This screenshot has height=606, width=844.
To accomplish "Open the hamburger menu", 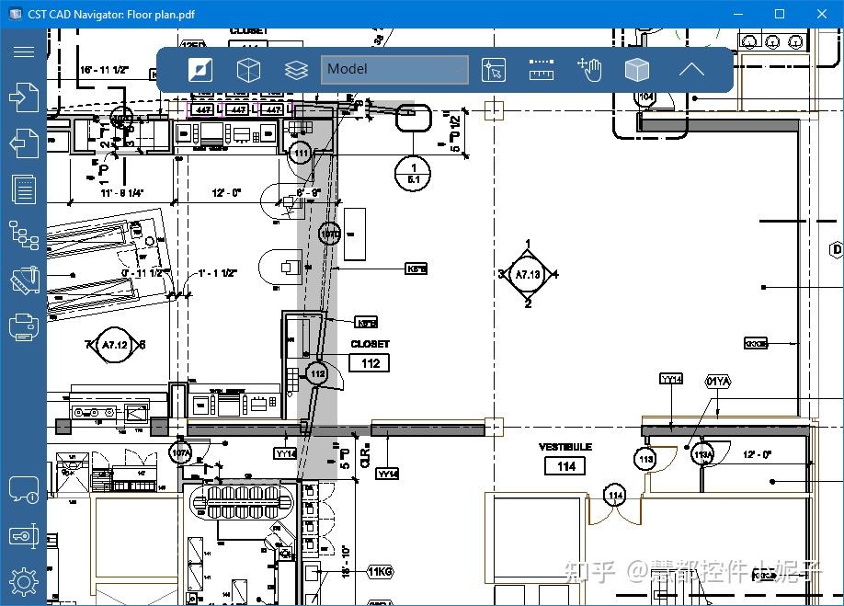I will (24, 51).
